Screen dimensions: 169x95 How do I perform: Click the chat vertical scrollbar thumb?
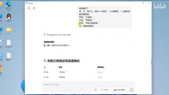click(x=151, y=62)
